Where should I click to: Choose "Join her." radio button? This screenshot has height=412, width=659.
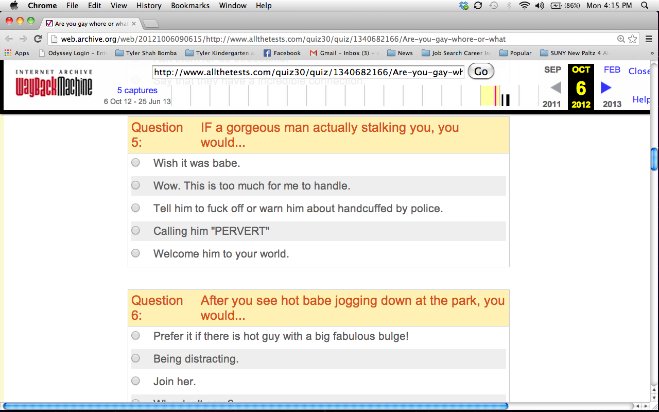pyautogui.click(x=135, y=381)
